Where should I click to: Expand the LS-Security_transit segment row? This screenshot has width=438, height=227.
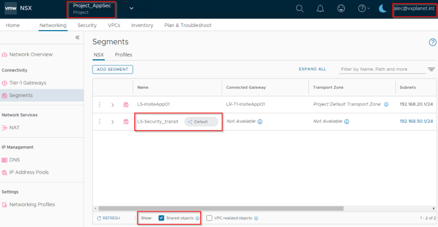pos(113,122)
